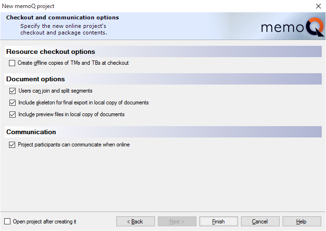Screen dimensions: 326x231
Task: Open Help for this dialog
Action: [x=302, y=222]
